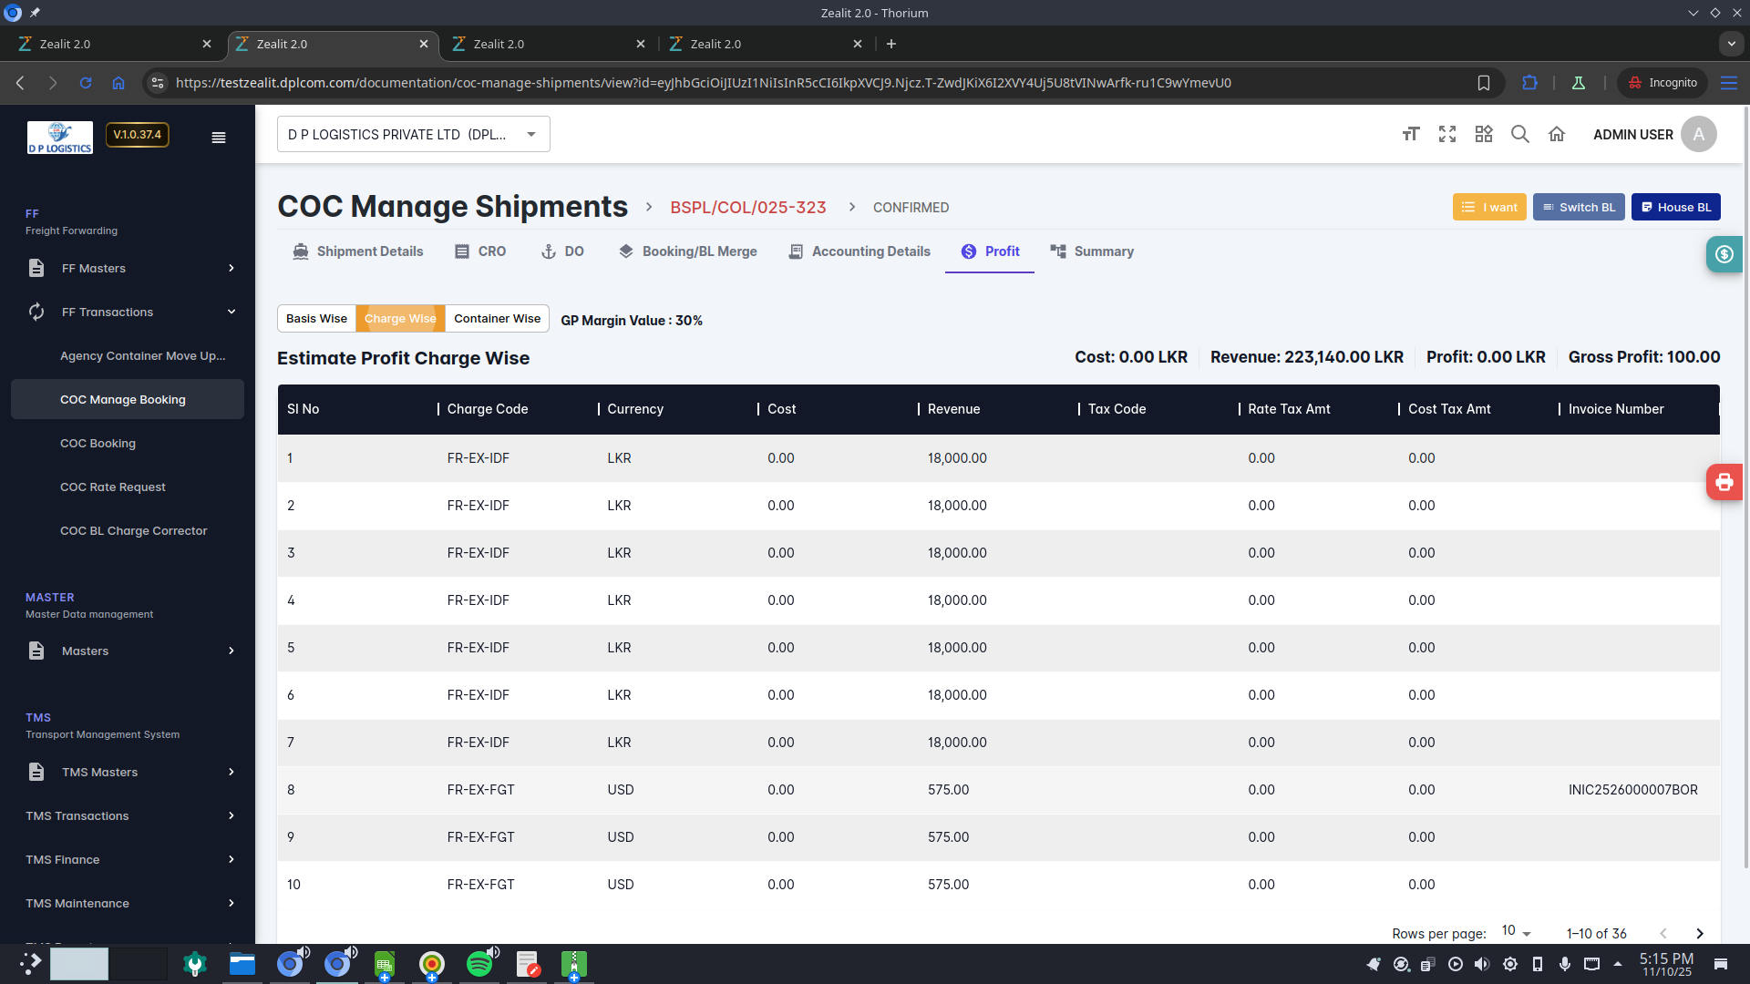Click the House BL button
This screenshot has height=984, width=1750.
click(1675, 207)
